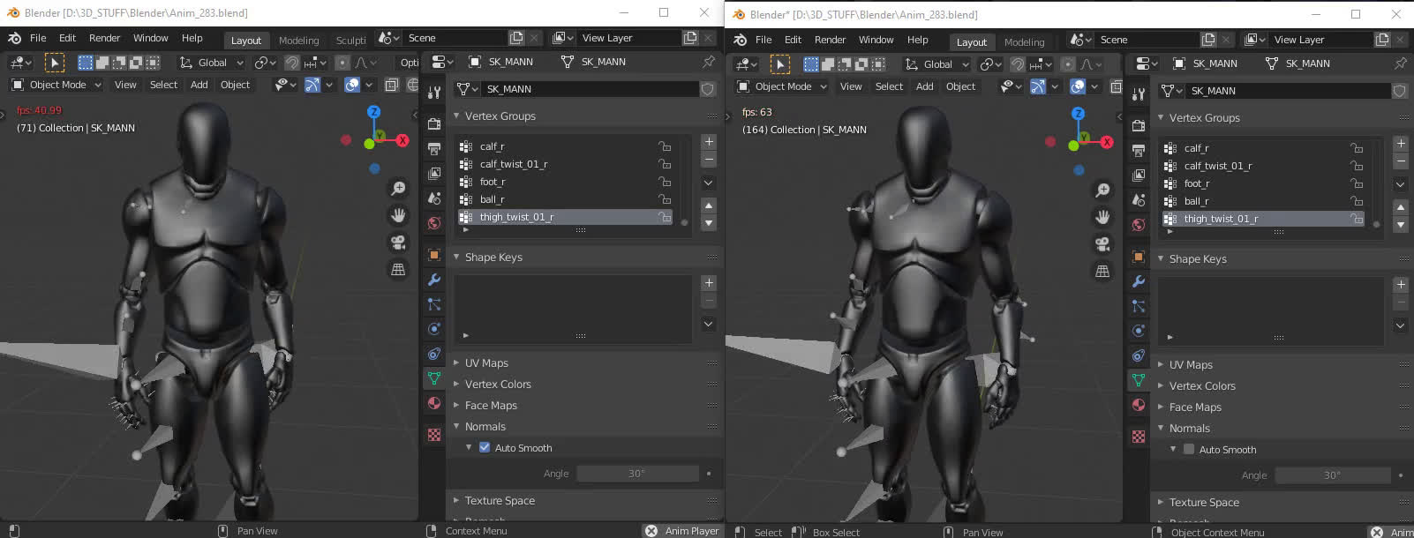Enable Auto Smooth in right window
1414x538 pixels.
pyautogui.click(x=1189, y=449)
